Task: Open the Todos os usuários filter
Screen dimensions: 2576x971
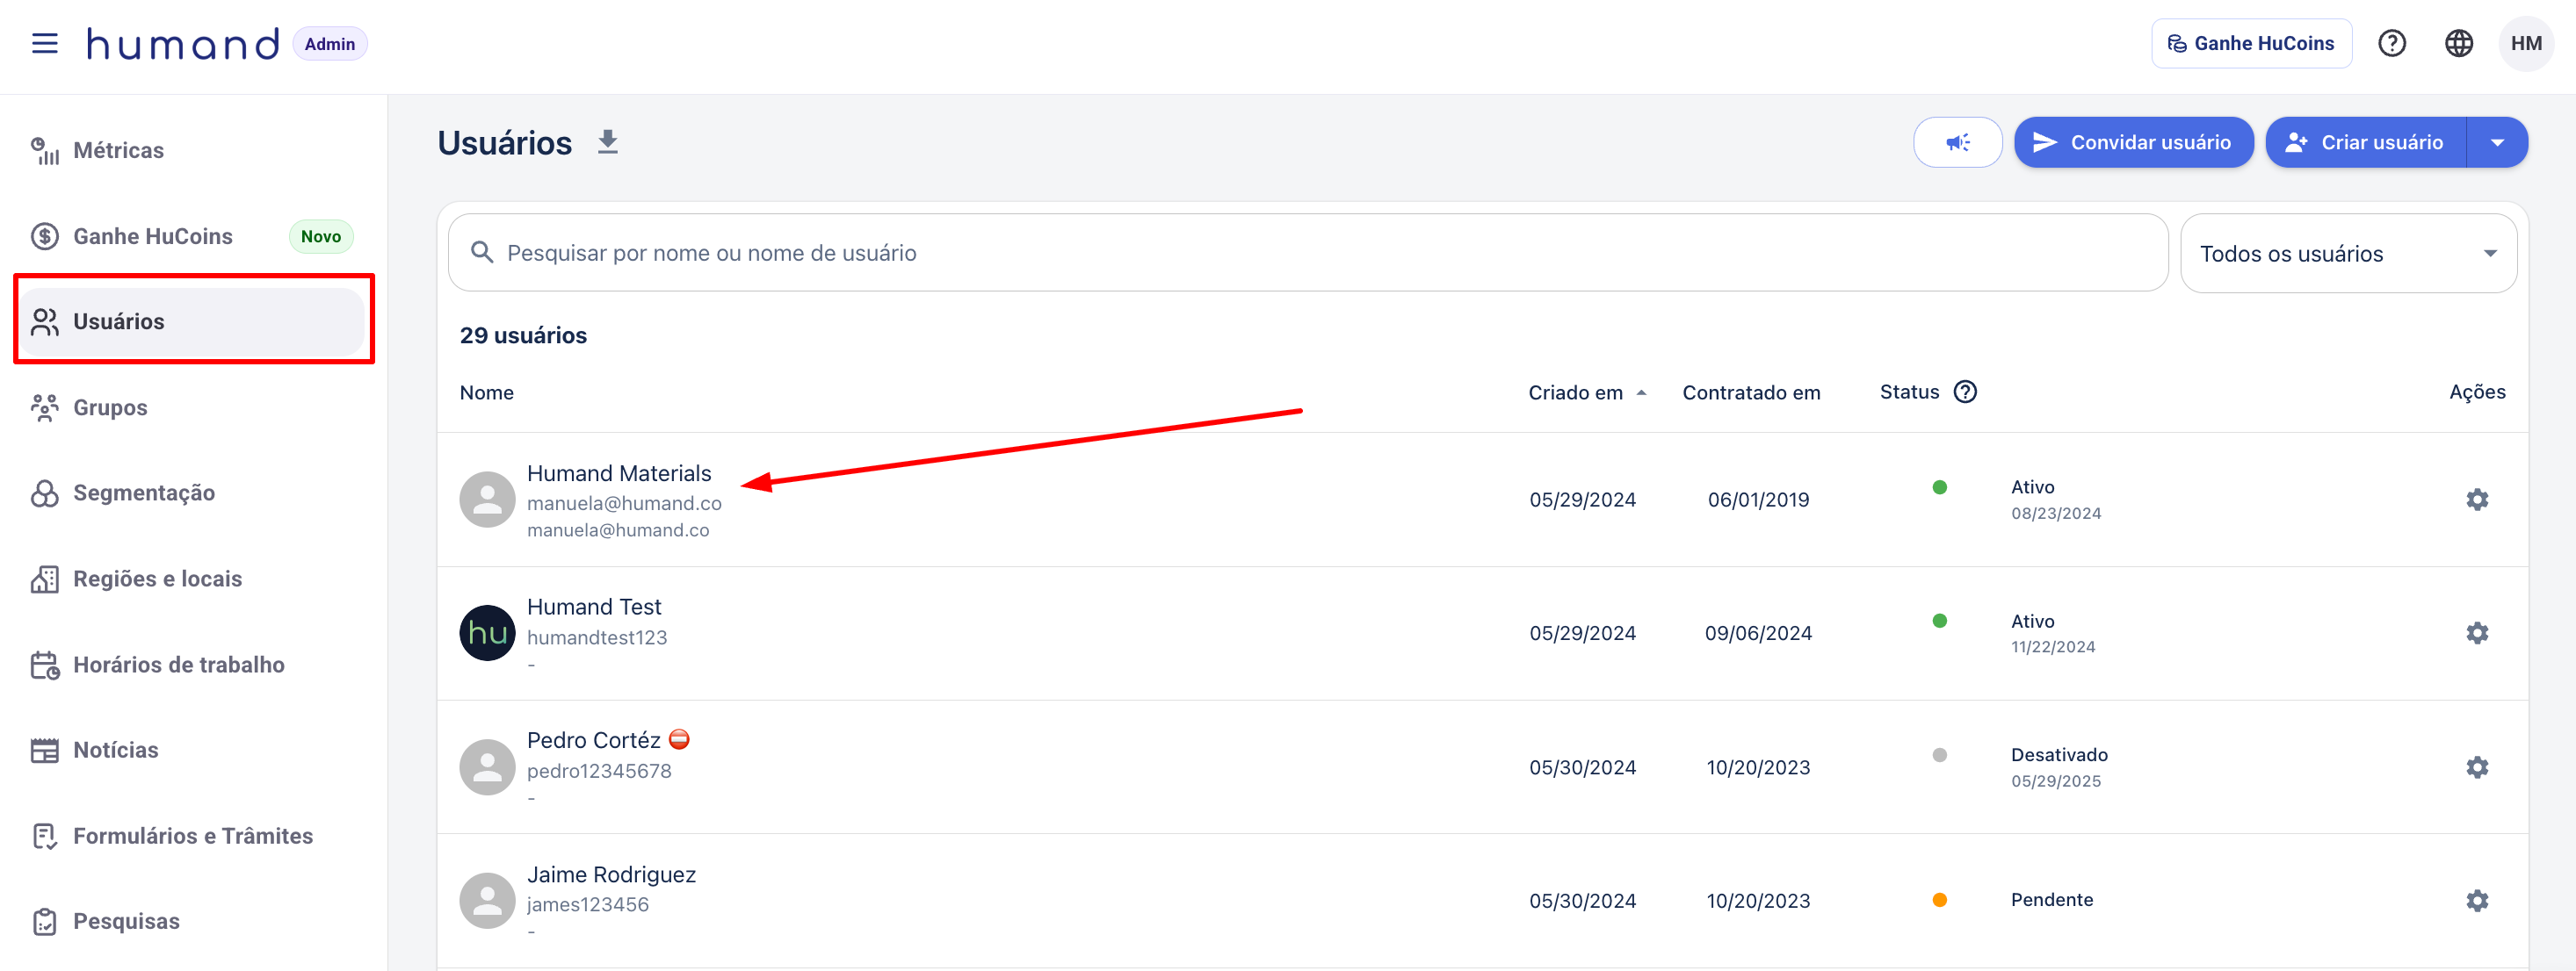Action: [2348, 254]
